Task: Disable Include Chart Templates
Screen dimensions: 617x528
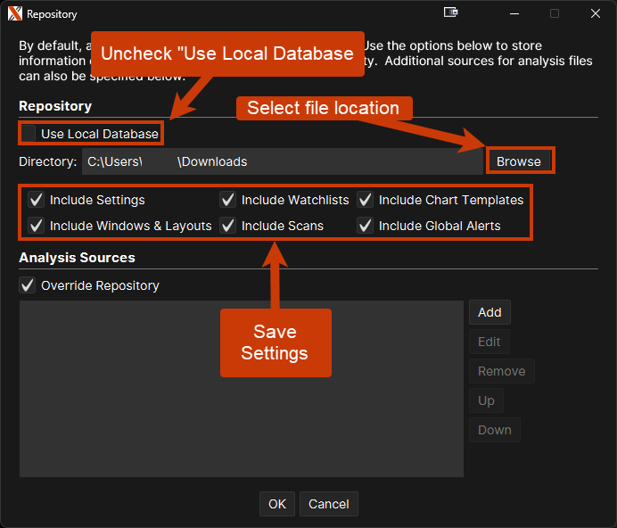Action: [x=366, y=200]
